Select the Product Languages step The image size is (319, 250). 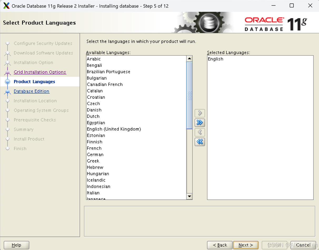[34, 82]
